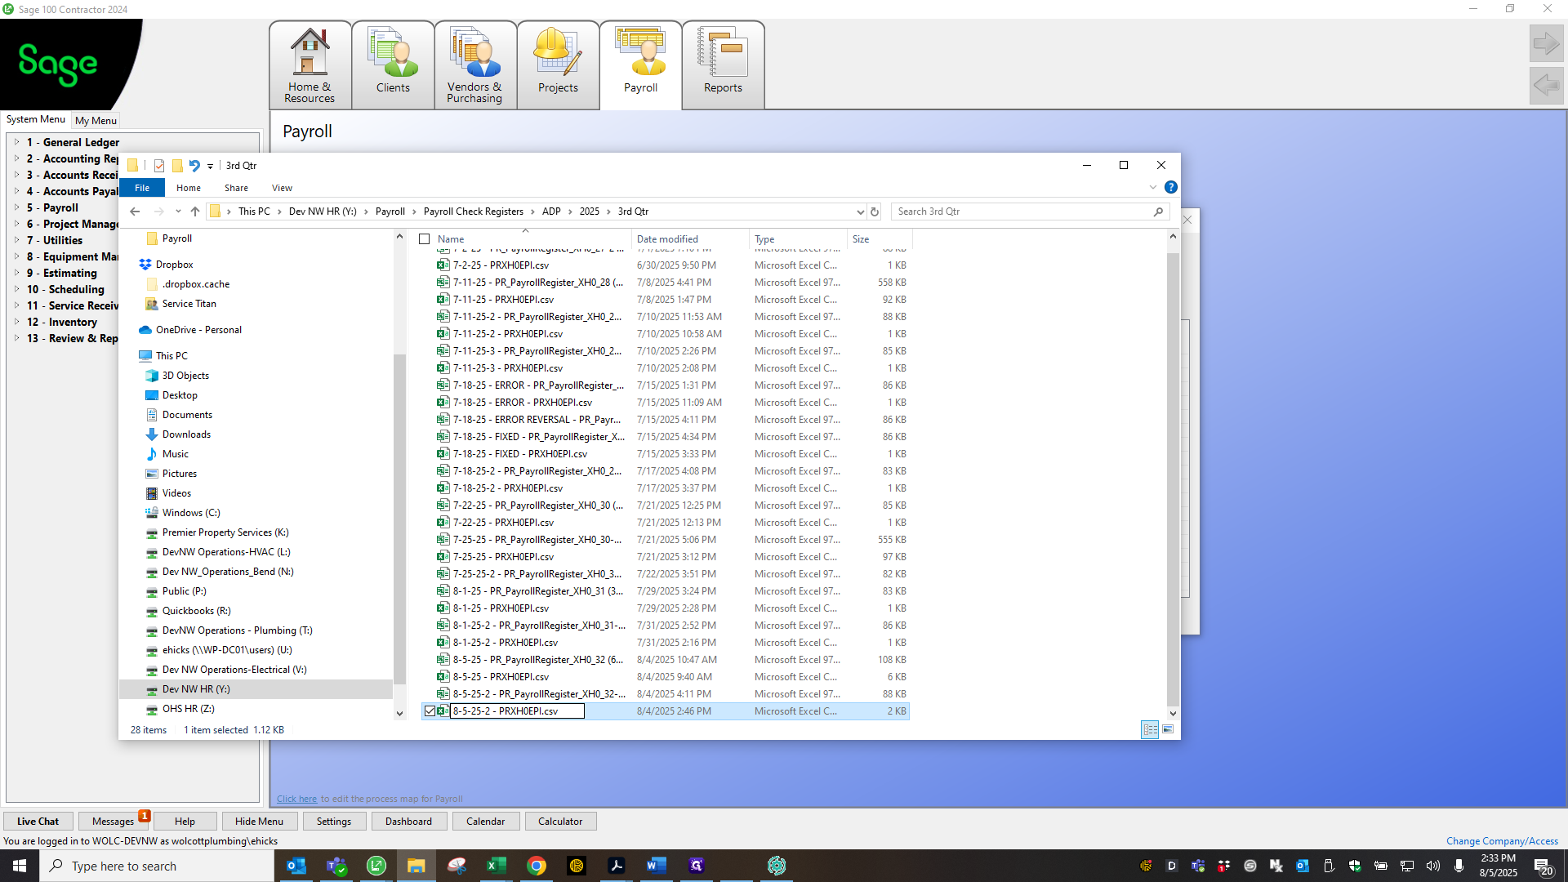The image size is (1568, 882).
Task: Select Dev NW HR (Y:) drive
Action: tap(196, 689)
